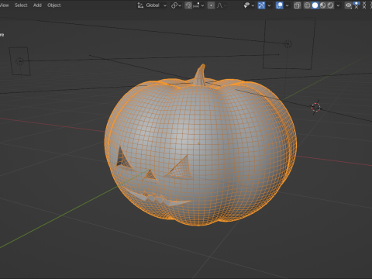Toggle proportional editing
The height and width of the screenshot is (279, 372).
tap(211, 5)
